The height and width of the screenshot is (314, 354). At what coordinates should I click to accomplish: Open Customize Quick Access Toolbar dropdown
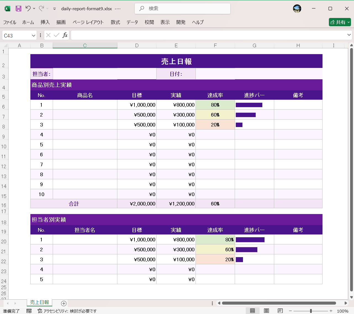tap(54, 9)
